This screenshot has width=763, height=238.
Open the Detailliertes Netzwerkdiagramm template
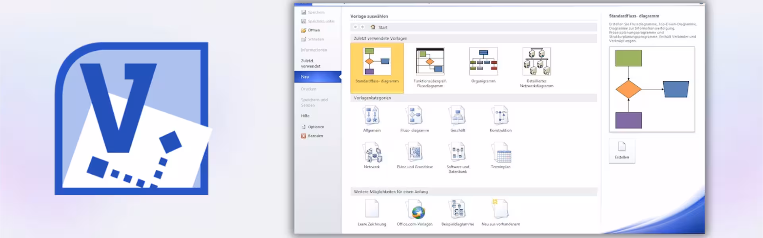coord(536,68)
